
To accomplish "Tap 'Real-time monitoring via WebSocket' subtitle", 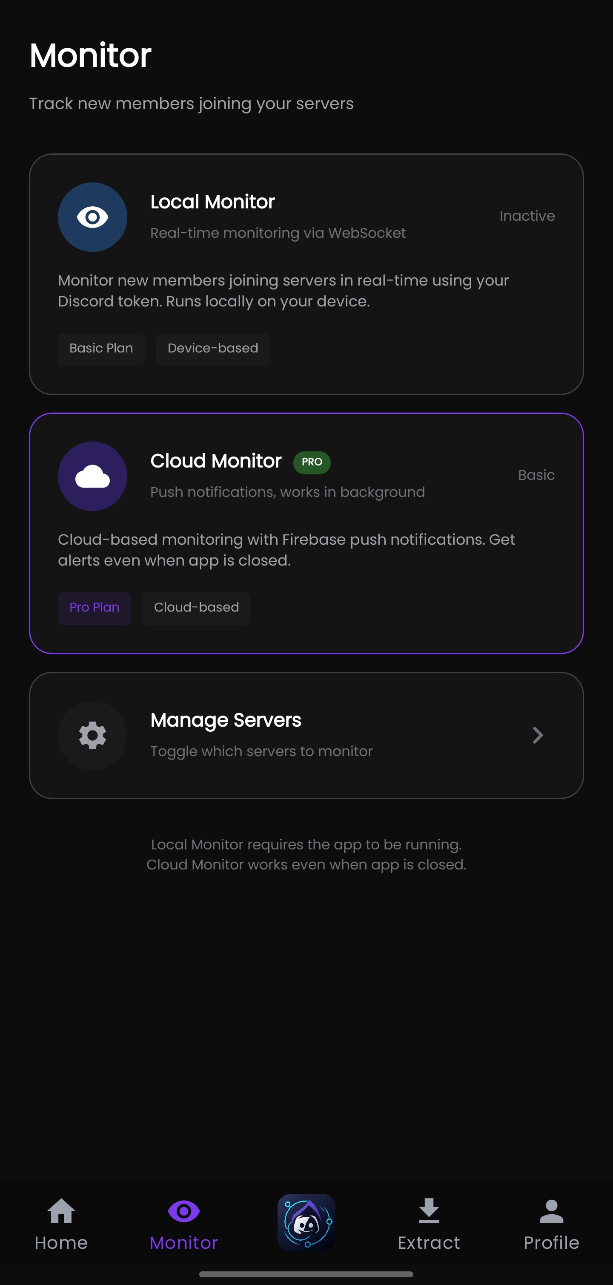I will tap(278, 234).
